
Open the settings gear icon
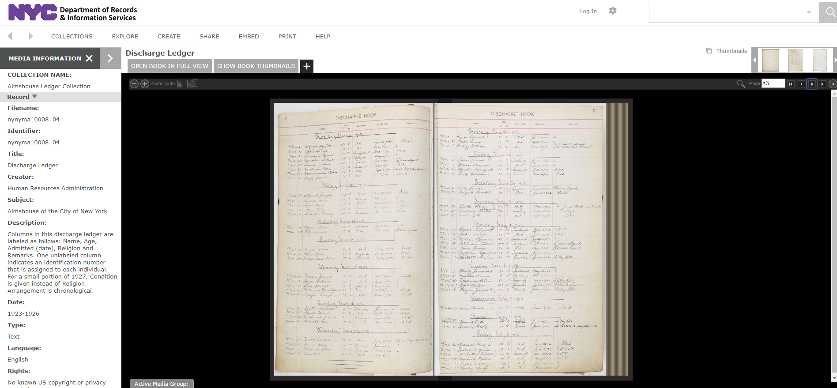(x=612, y=11)
